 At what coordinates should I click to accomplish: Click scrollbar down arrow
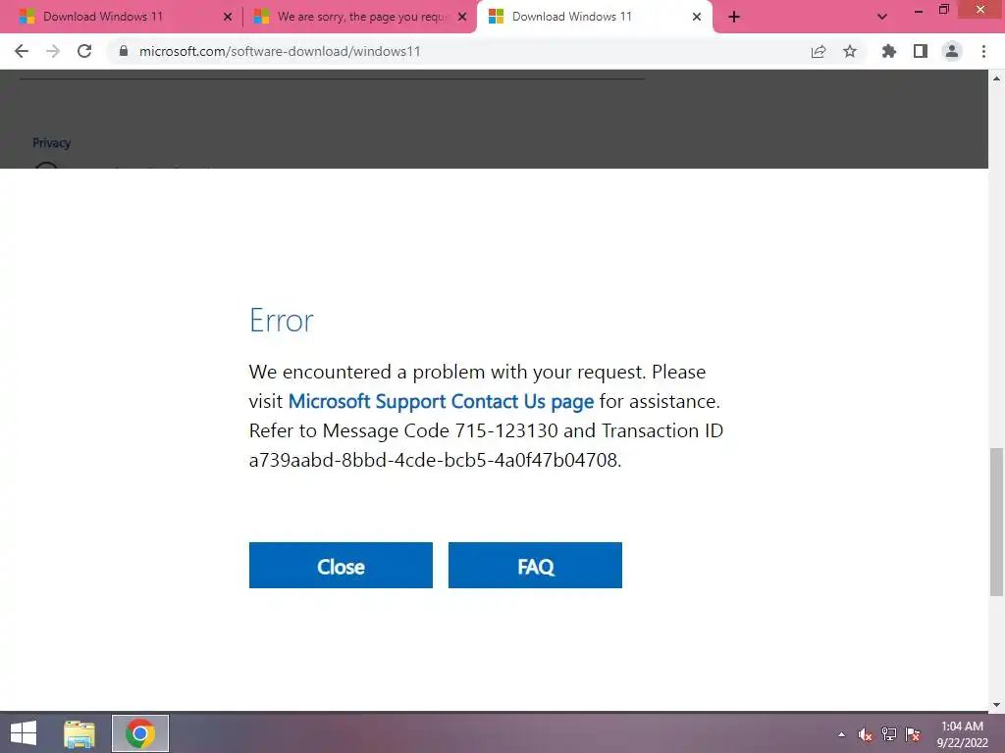996,704
